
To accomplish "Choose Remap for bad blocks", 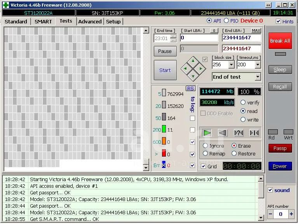I will [205, 153].
